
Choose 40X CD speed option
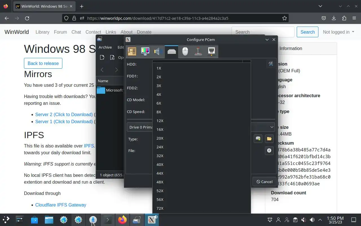tap(201, 164)
